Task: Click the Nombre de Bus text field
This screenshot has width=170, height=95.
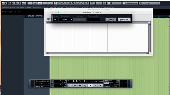Action: (x=93, y=19)
